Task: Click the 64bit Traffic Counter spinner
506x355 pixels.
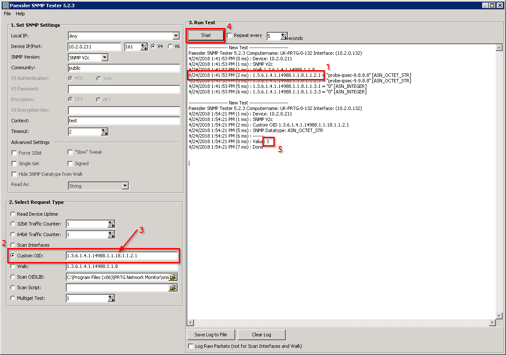Action: [x=111, y=235]
